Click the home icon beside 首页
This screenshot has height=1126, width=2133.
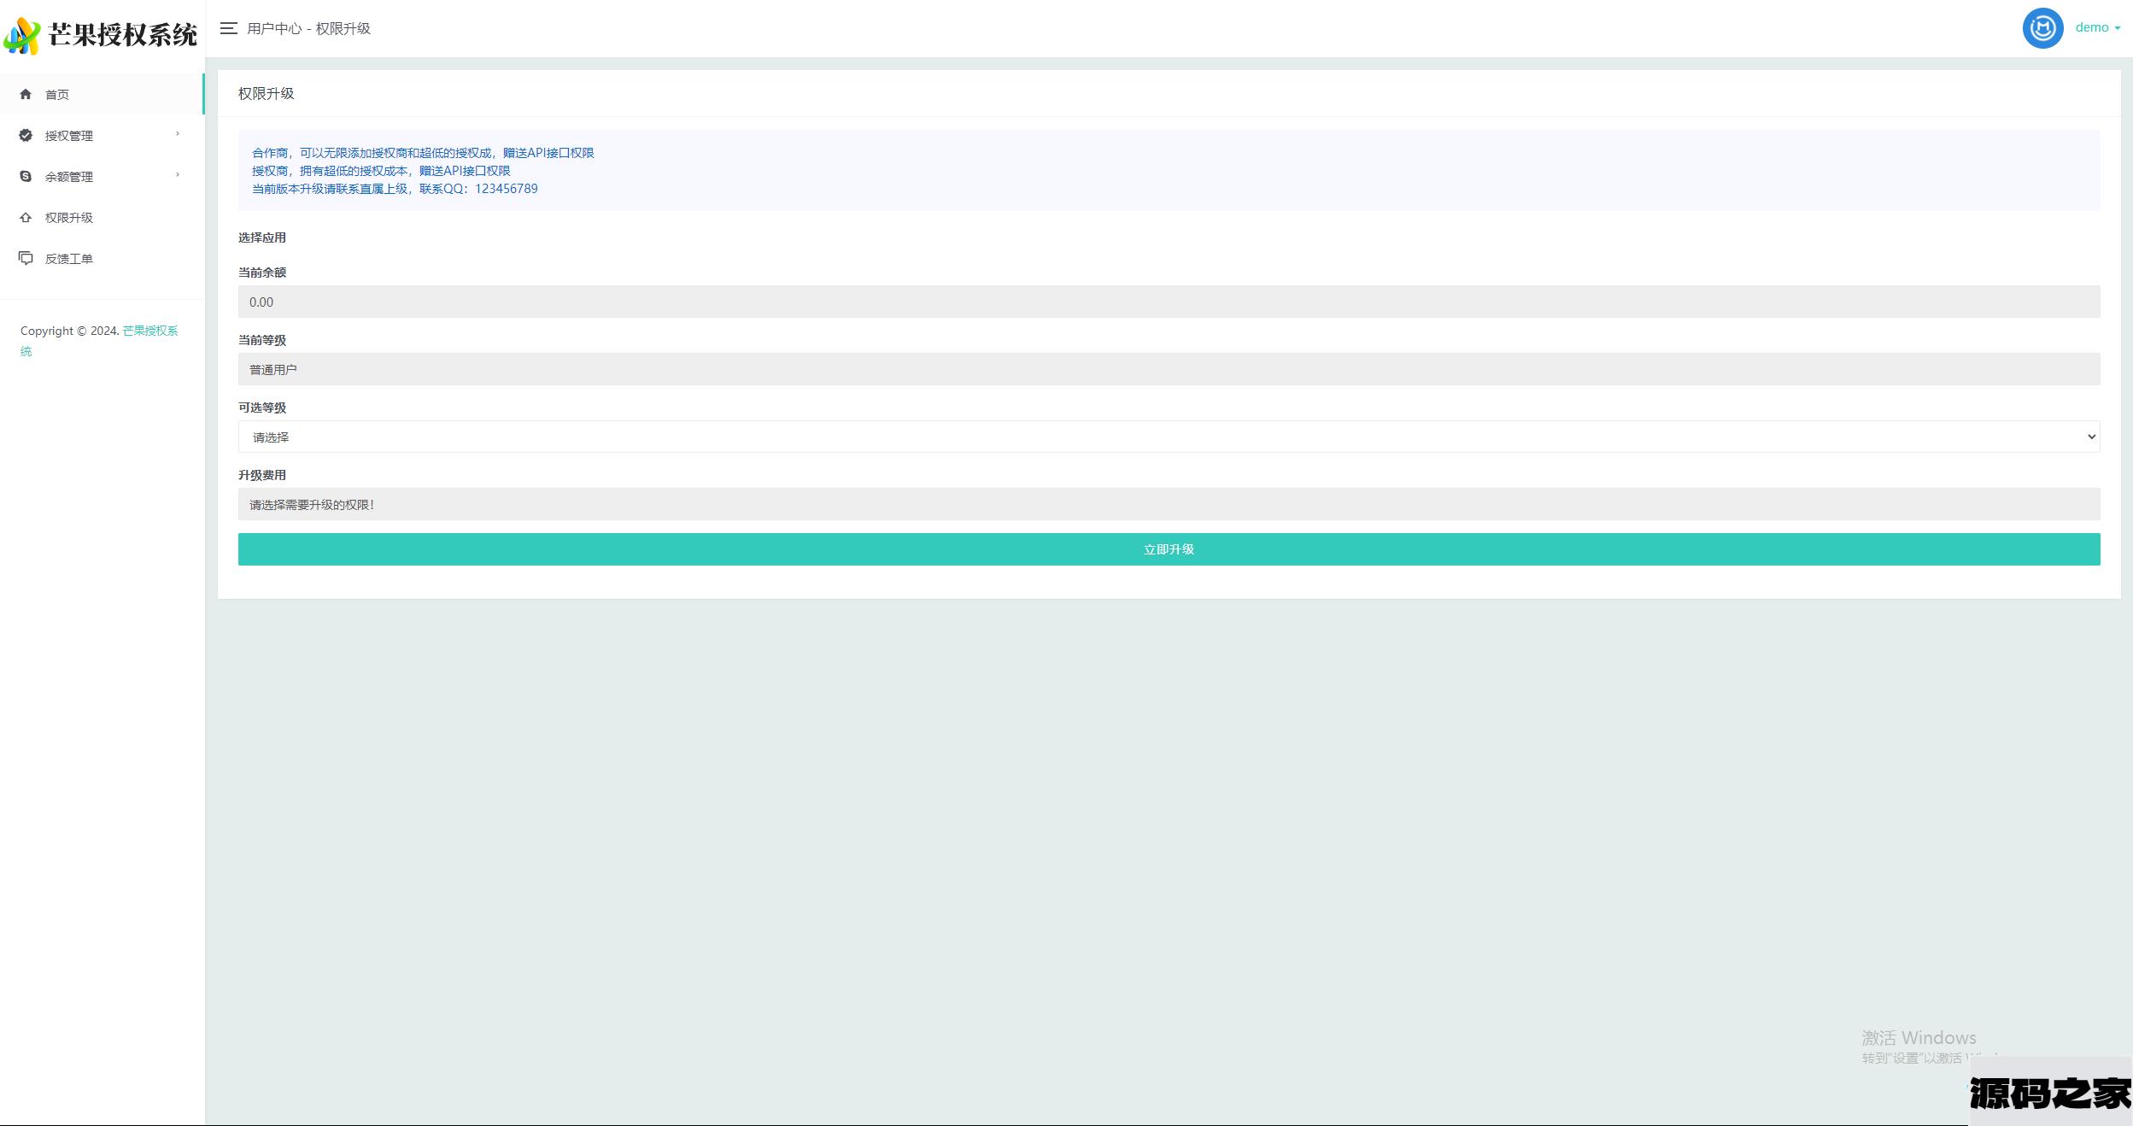[26, 94]
